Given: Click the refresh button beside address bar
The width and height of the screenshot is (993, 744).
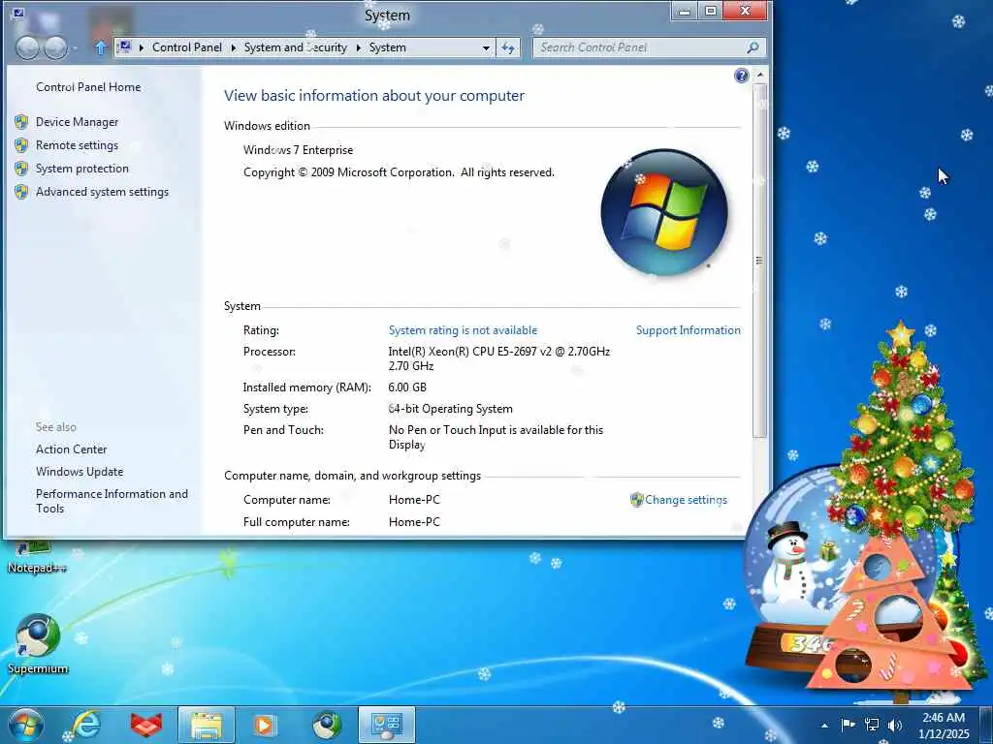Looking at the screenshot, I should click(x=508, y=47).
